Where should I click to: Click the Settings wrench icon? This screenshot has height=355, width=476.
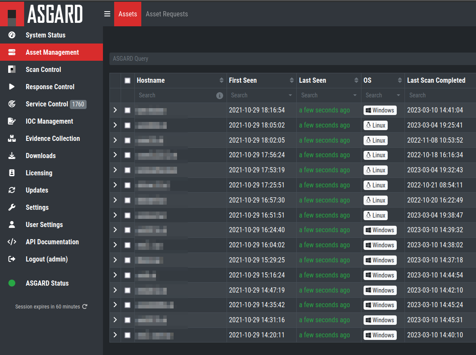point(12,207)
